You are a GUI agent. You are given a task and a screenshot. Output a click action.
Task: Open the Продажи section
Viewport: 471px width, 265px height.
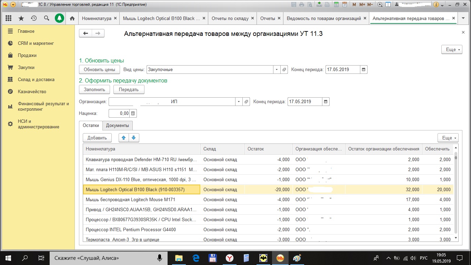27,55
